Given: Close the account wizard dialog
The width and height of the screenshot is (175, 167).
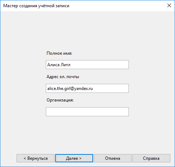Looking at the screenshot, I should [x=169, y=5].
